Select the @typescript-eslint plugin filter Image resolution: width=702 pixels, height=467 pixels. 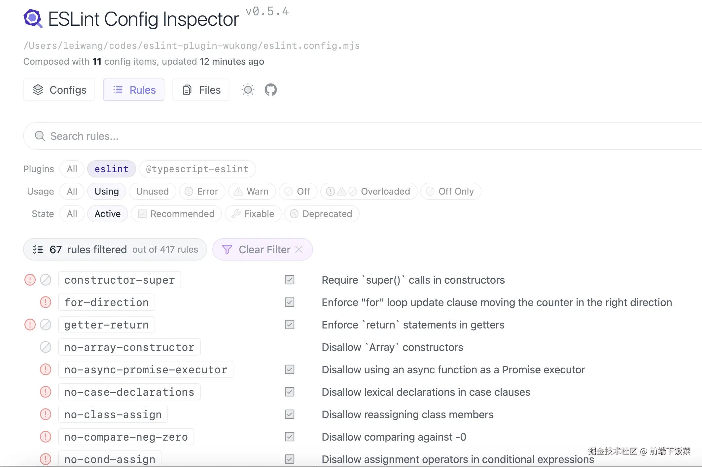pyautogui.click(x=197, y=169)
